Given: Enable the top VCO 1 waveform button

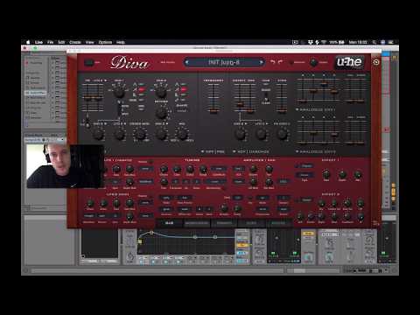Looking at the screenshot, I should coord(142,84).
